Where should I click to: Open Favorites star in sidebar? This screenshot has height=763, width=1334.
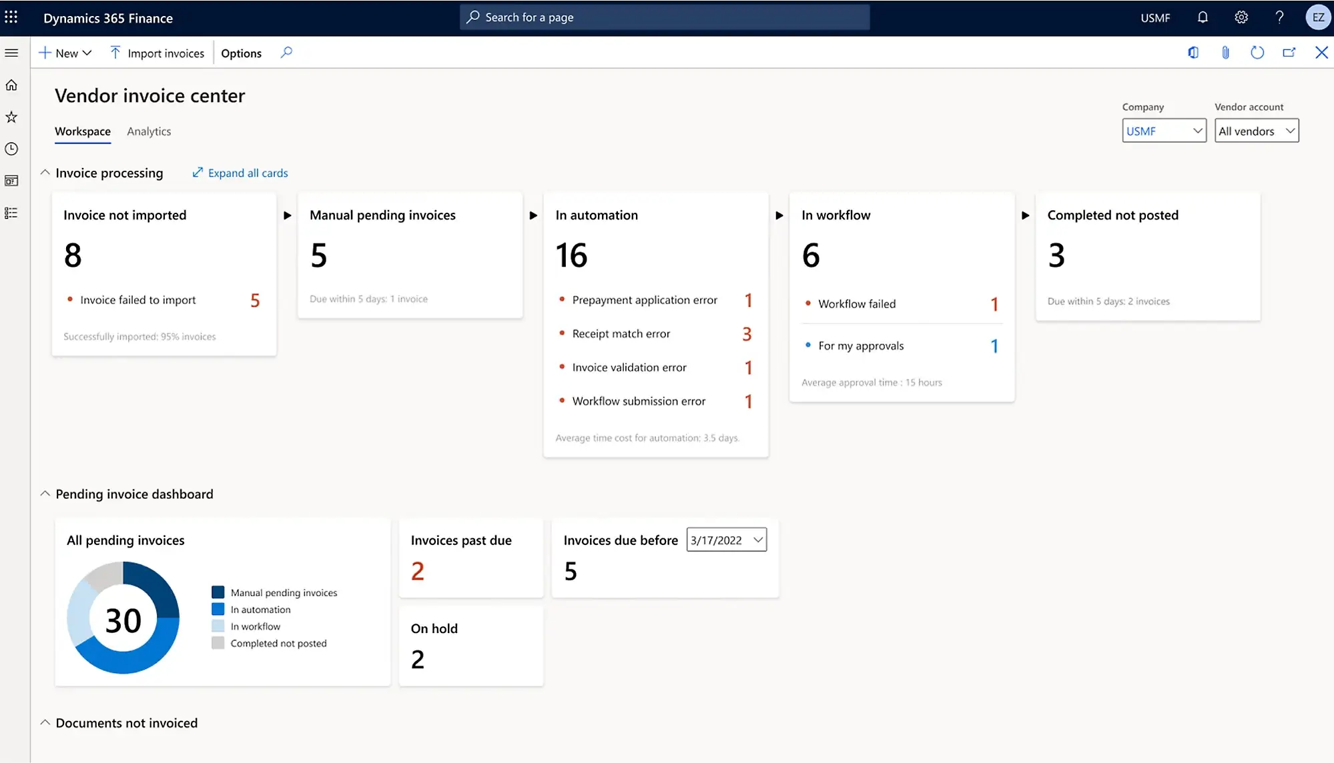tap(11, 117)
